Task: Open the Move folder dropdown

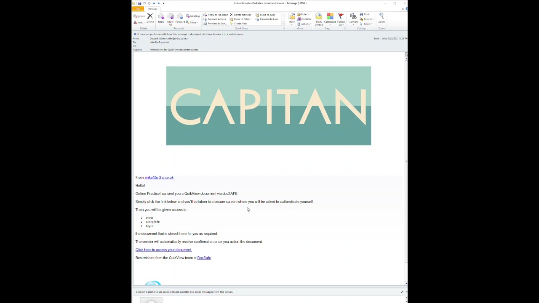Action: tap(291, 19)
